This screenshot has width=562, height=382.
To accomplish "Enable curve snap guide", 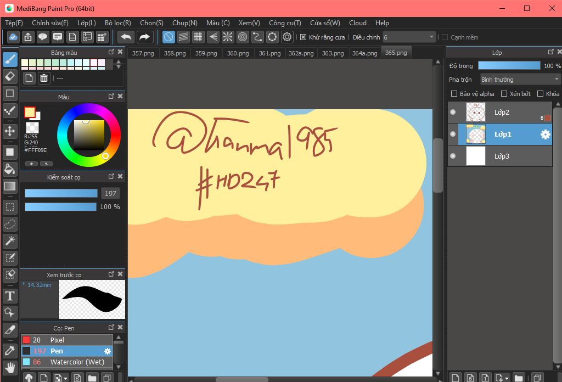I will click(x=257, y=37).
